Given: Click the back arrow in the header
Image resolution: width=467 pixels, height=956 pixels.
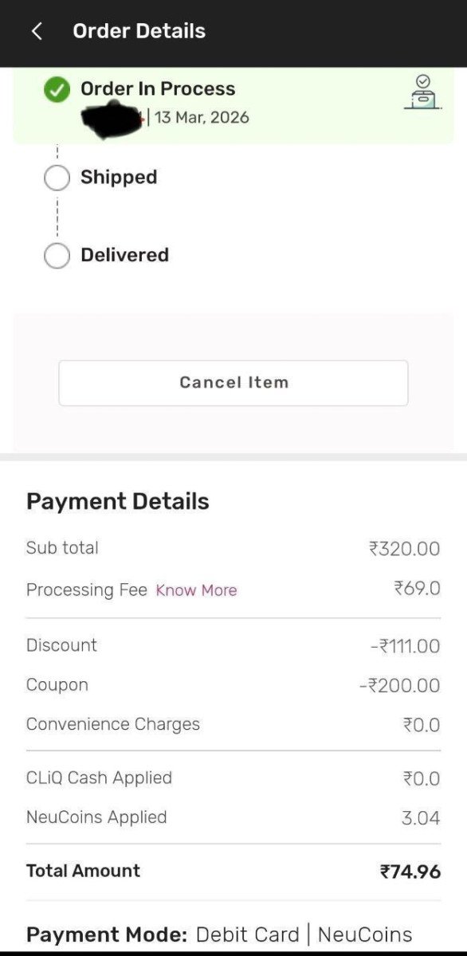Looking at the screenshot, I should click(x=37, y=30).
